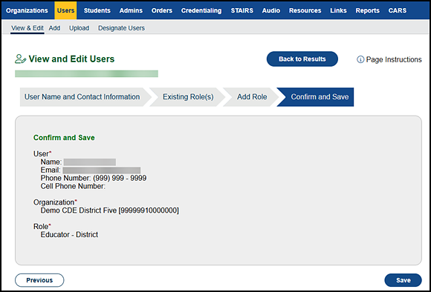Screen dimensions: 431x292
Task: Open the Students menu
Action: tap(97, 10)
